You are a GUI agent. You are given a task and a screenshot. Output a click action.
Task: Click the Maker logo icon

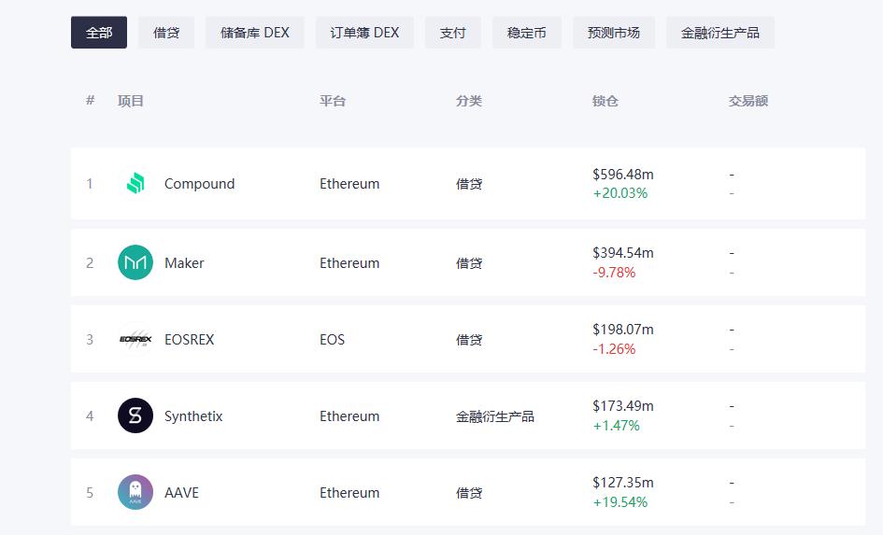(x=135, y=262)
